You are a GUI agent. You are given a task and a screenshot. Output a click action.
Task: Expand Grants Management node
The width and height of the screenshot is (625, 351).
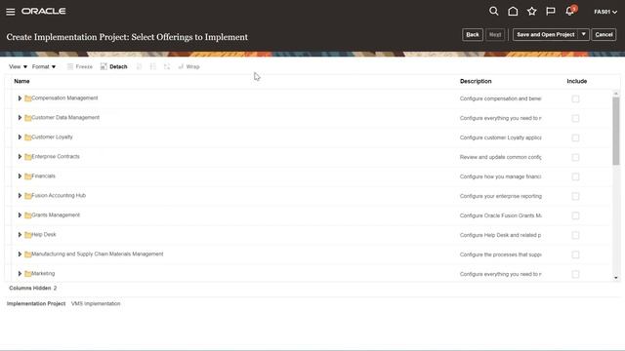pyautogui.click(x=20, y=215)
